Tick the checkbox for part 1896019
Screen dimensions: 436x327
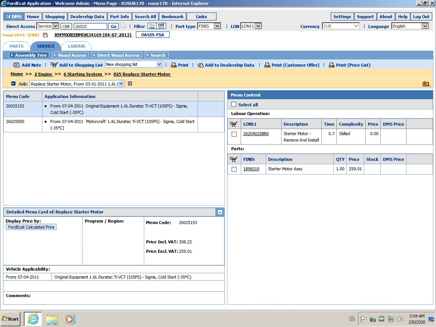[234, 169]
